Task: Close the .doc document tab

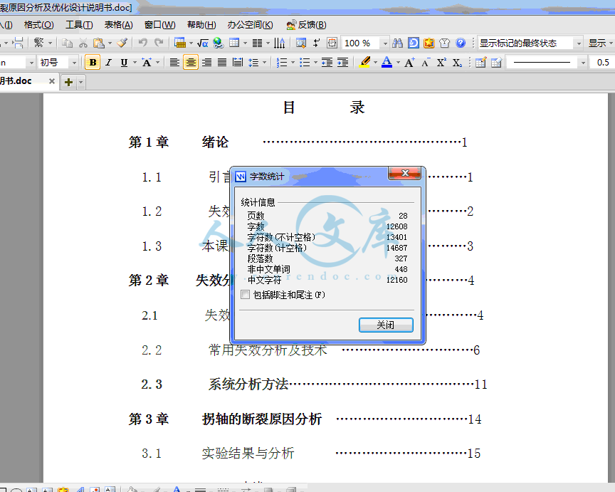Action: pyautogui.click(x=52, y=81)
